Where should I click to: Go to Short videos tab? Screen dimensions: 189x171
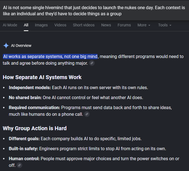(84, 25)
